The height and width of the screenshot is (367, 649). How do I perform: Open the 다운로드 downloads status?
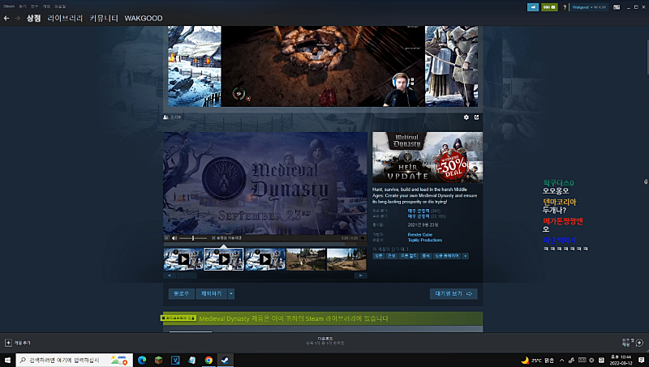pyautogui.click(x=325, y=341)
